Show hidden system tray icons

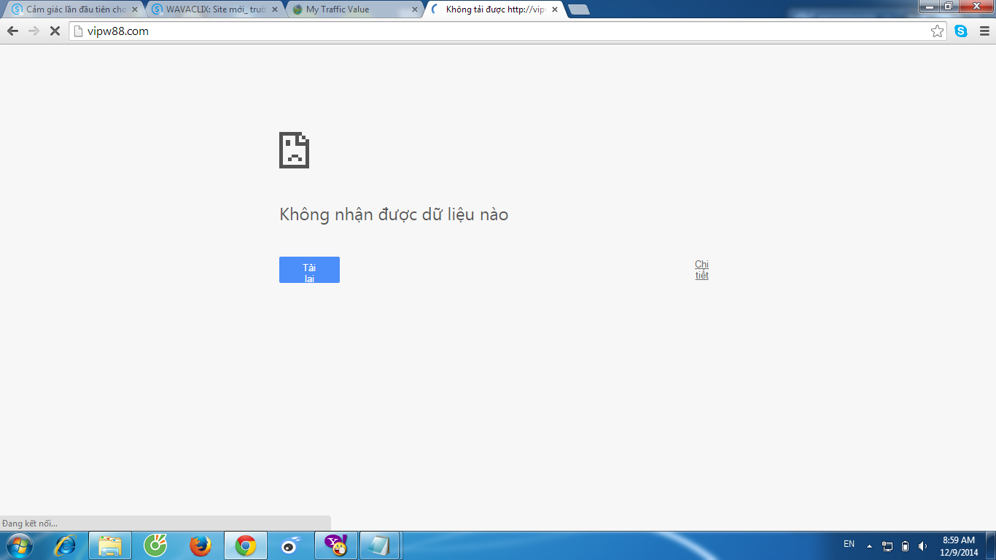(x=869, y=545)
